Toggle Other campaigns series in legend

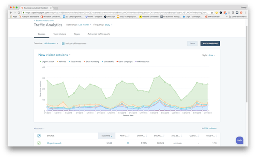coord(125,62)
